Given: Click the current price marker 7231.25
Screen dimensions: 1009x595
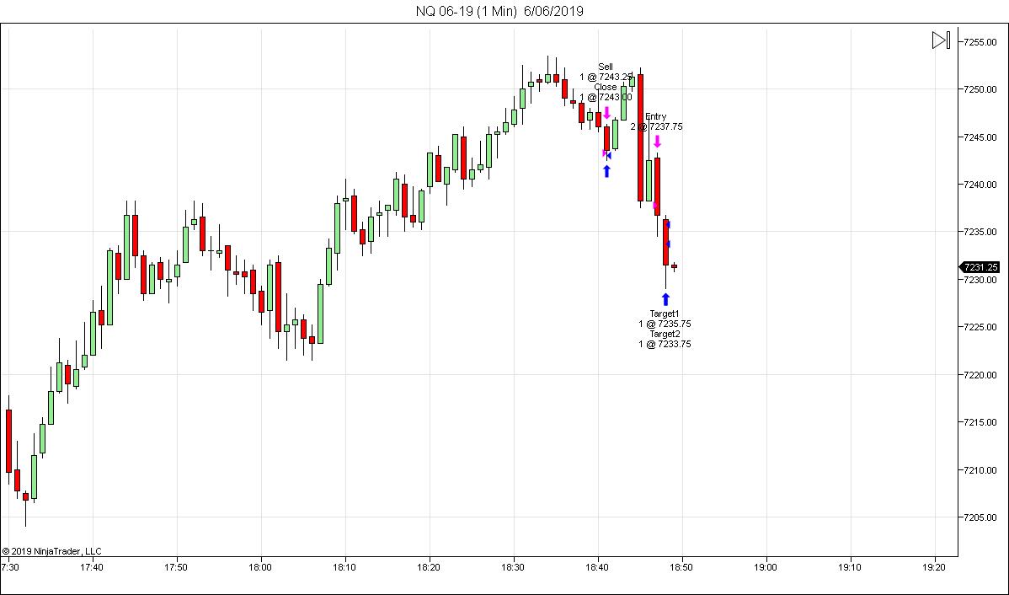Looking at the screenshot, I should pos(980,267).
